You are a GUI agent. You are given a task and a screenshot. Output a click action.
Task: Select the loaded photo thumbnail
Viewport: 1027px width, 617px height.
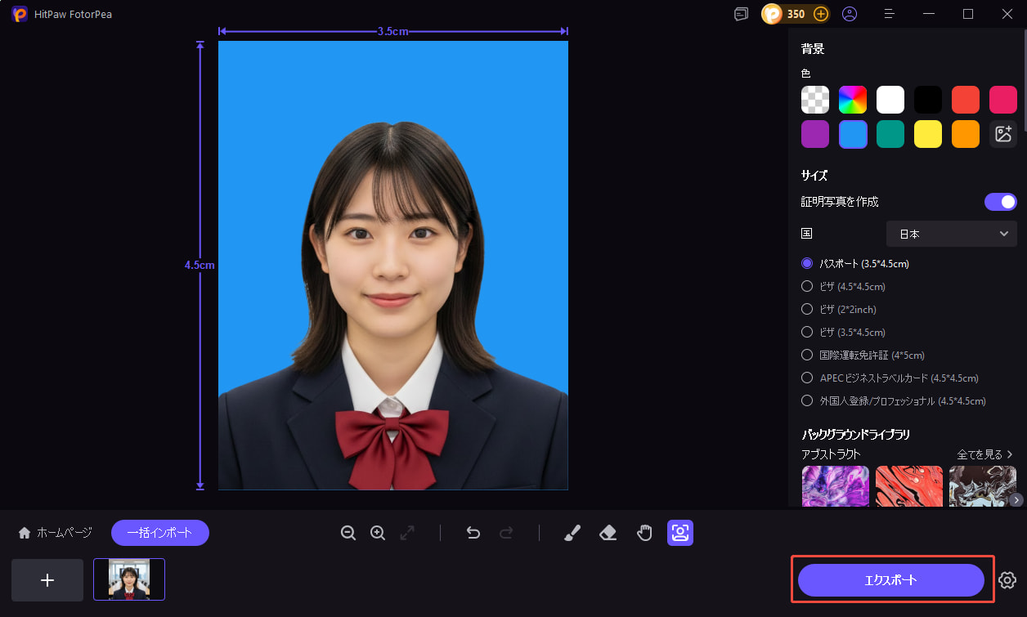tap(128, 578)
